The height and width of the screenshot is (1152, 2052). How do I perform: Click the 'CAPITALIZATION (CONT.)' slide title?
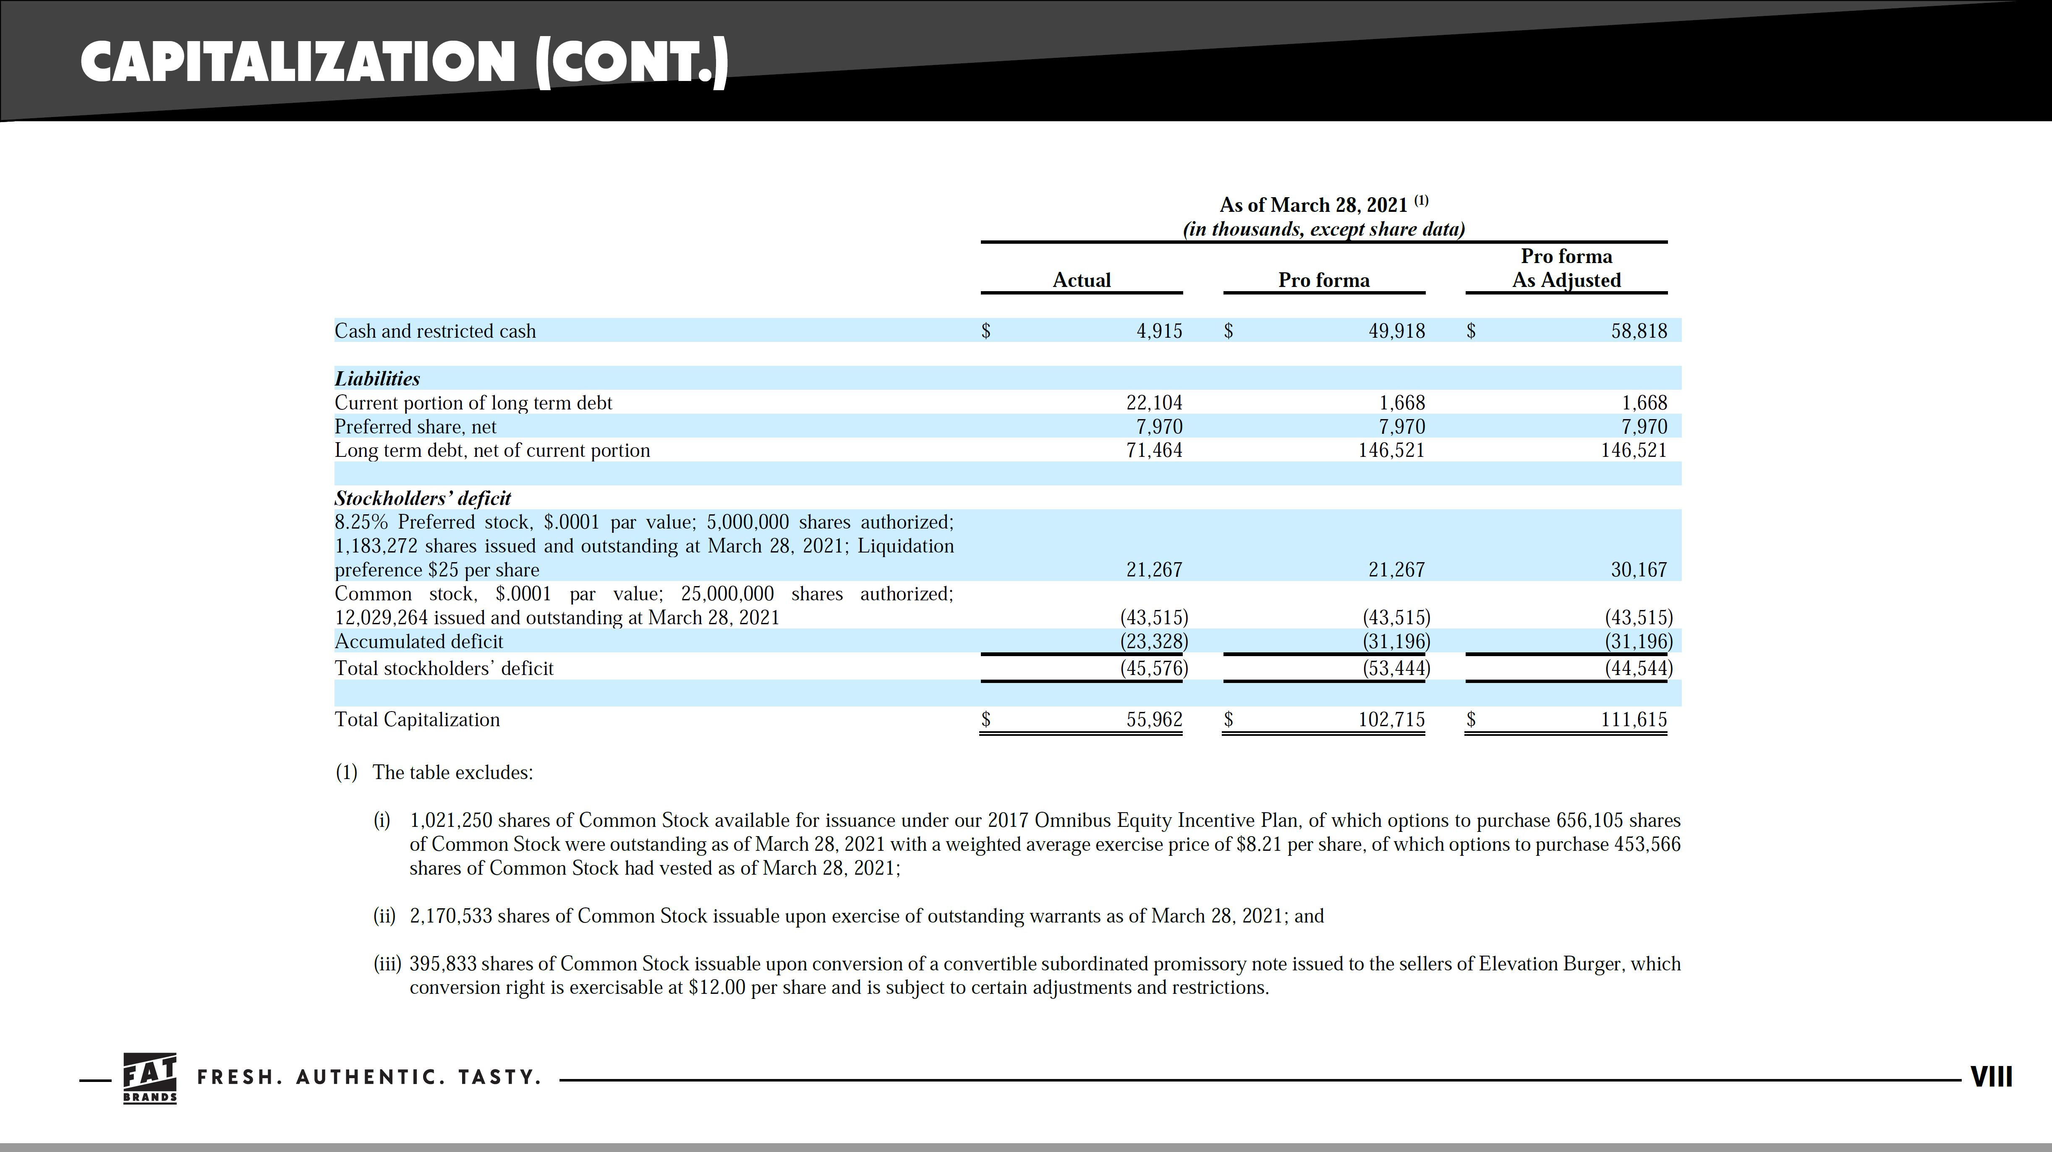(x=405, y=63)
